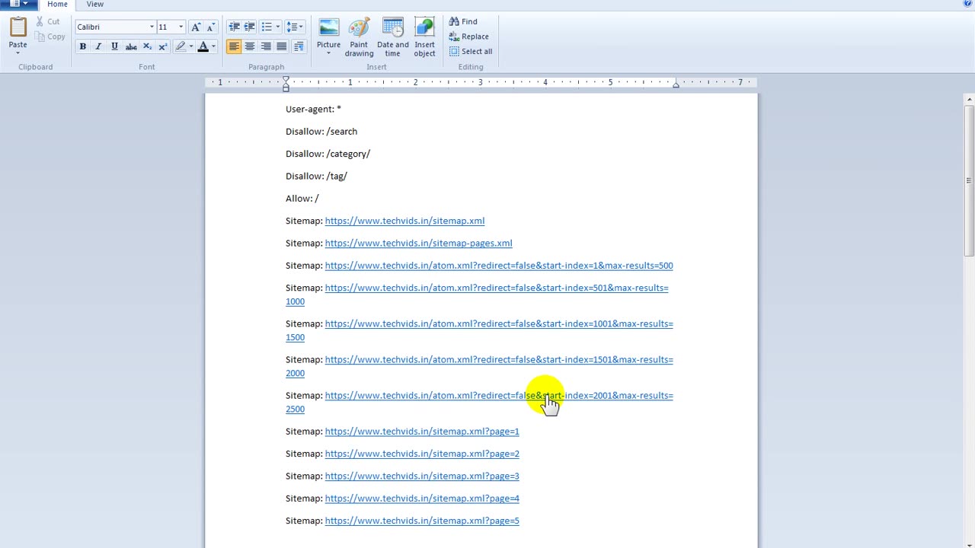Open WordPad Help question mark

click(x=967, y=4)
